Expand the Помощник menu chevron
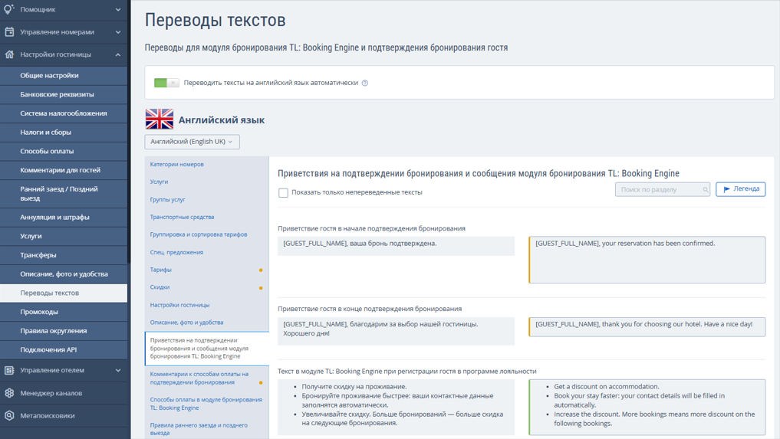 [x=118, y=9]
